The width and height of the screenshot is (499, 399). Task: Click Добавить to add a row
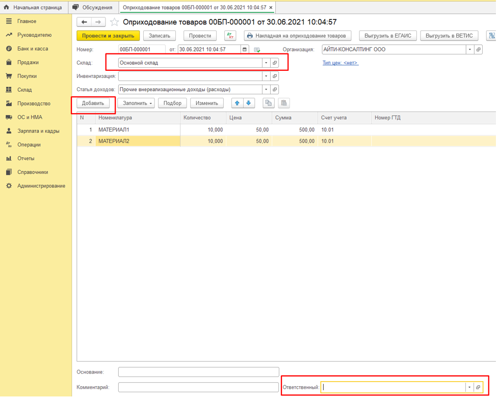pos(93,103)
